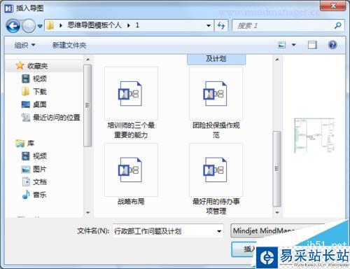Click the highlighted 及计划 file label
350x269 pixels.
coord(216,59)
